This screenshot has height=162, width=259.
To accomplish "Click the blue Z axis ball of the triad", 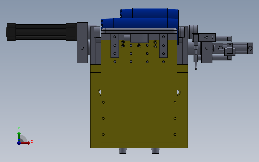I will pos(19,143).
